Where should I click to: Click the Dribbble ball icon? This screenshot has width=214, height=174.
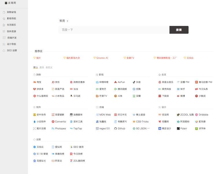196,115
